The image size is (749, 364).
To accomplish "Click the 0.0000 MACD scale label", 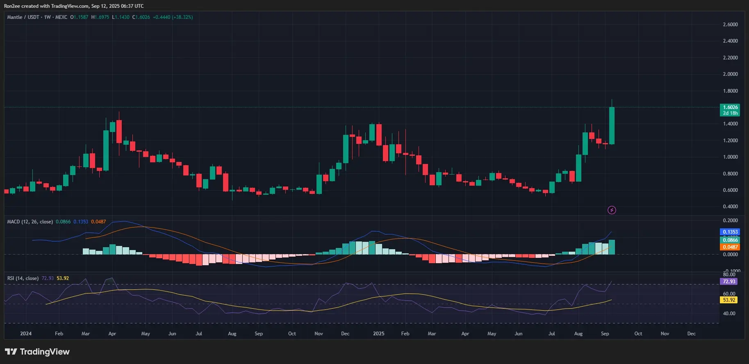I will [730, 255].
